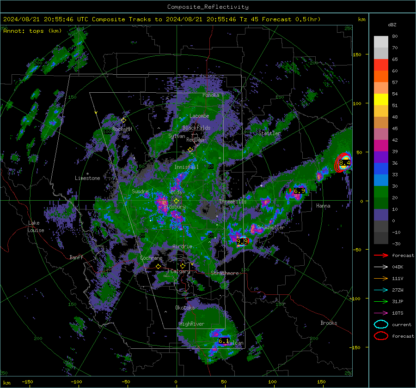Viewport: 416px width, 388px height.
Task: Click the Airdrie town label
Action: click(x=182, y=246)
